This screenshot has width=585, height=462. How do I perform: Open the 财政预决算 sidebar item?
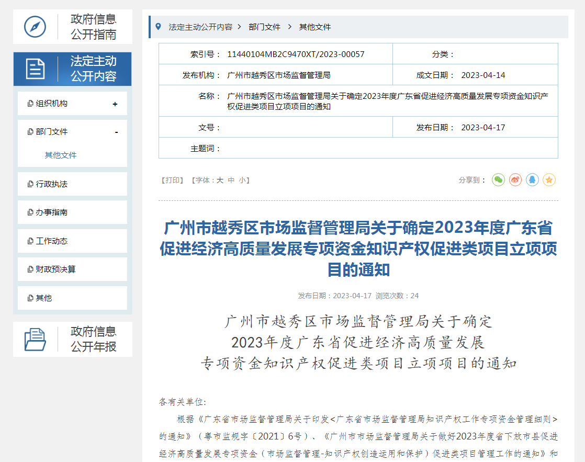[55, 269]
